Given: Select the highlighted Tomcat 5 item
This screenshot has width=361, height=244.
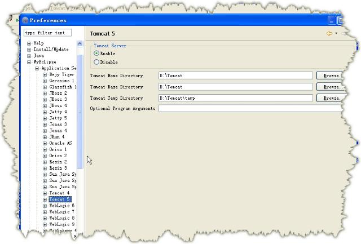Looking at the screenshot, I should click(60, 199).
